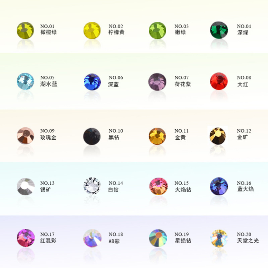Screen dimensions: 268x268
Task: Choose the NO.09 rose gold rhinestone
Action: pos(25,136)
